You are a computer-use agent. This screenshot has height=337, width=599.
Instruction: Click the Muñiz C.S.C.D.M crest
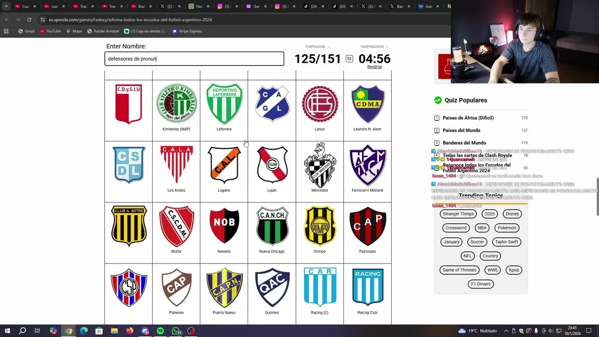pyautogui.click(x=176, y=226)
